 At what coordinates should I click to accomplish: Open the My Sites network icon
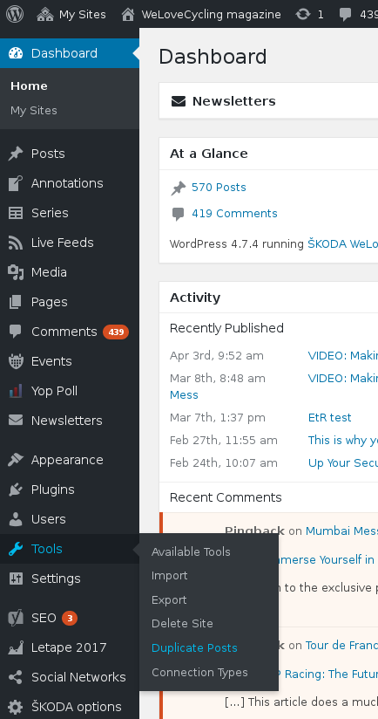[44, 15]
